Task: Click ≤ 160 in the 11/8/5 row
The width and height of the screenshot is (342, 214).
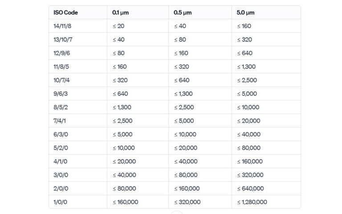Action: click(x=119, y=66)
